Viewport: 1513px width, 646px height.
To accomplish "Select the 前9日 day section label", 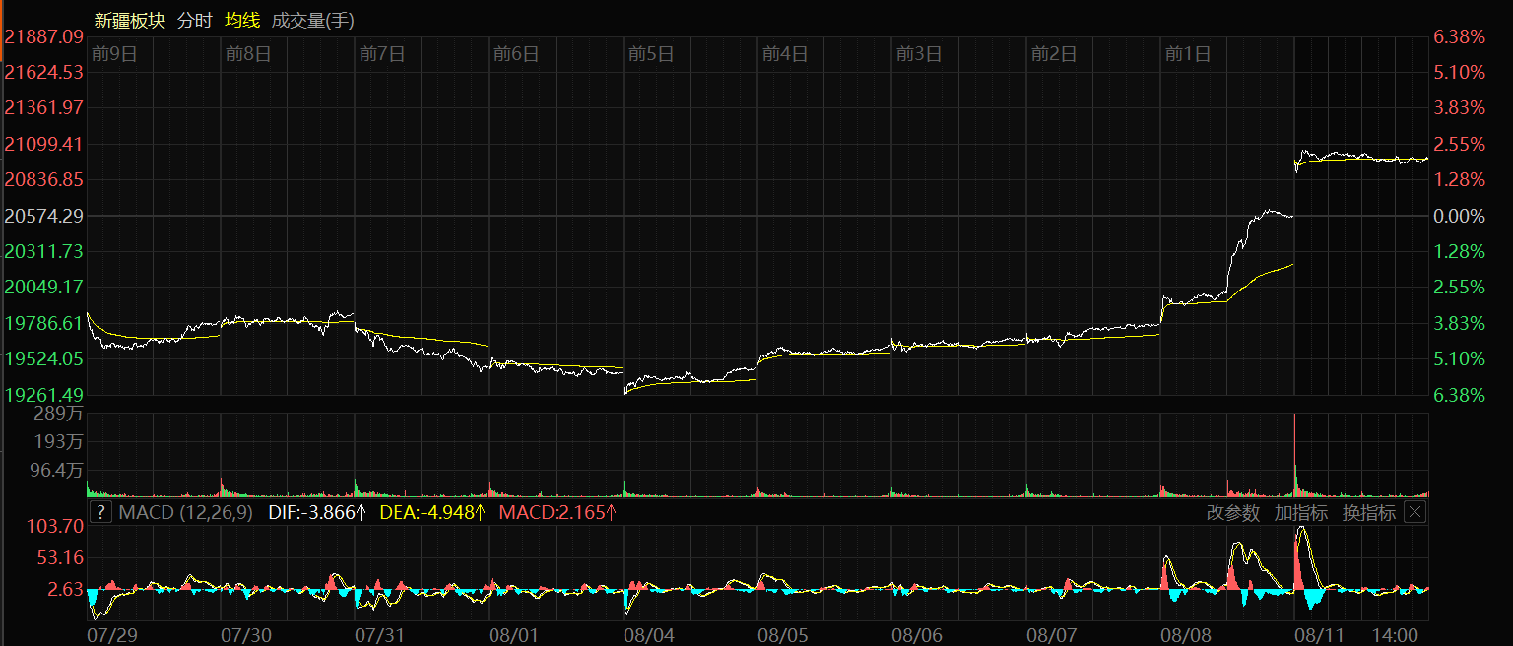I will (x=114, y=53).
